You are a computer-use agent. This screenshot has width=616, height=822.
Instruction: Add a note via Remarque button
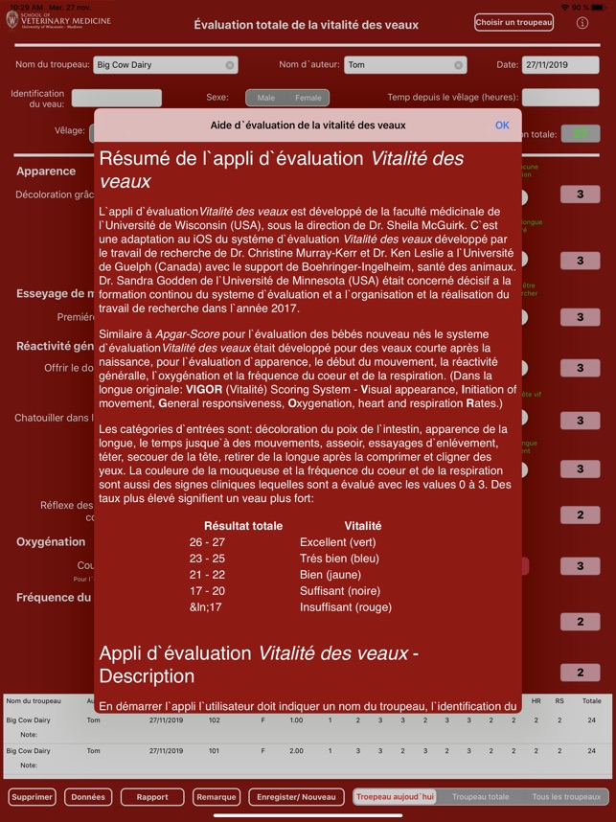[217, 797]
